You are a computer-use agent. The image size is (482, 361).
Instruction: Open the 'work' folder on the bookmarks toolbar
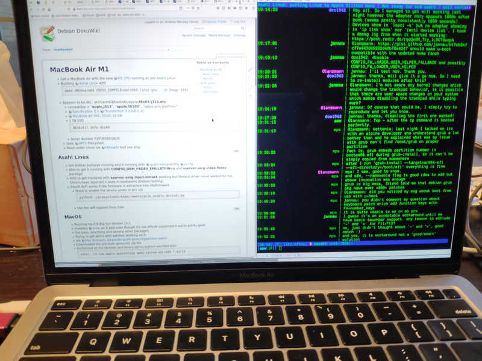pos(101,15)
